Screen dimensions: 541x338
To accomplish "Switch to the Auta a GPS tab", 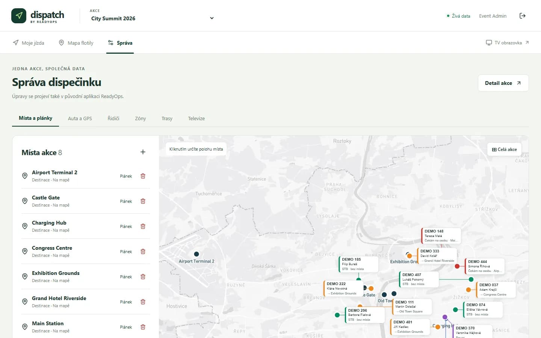I will (80, 118).
